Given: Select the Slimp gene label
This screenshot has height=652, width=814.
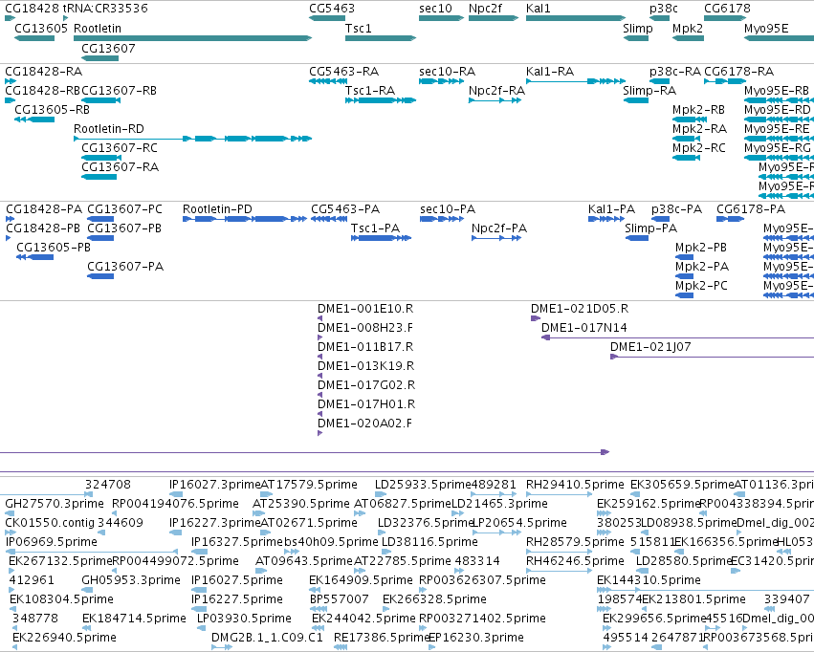Looking at the screenshot, I should tap(637, 29).
